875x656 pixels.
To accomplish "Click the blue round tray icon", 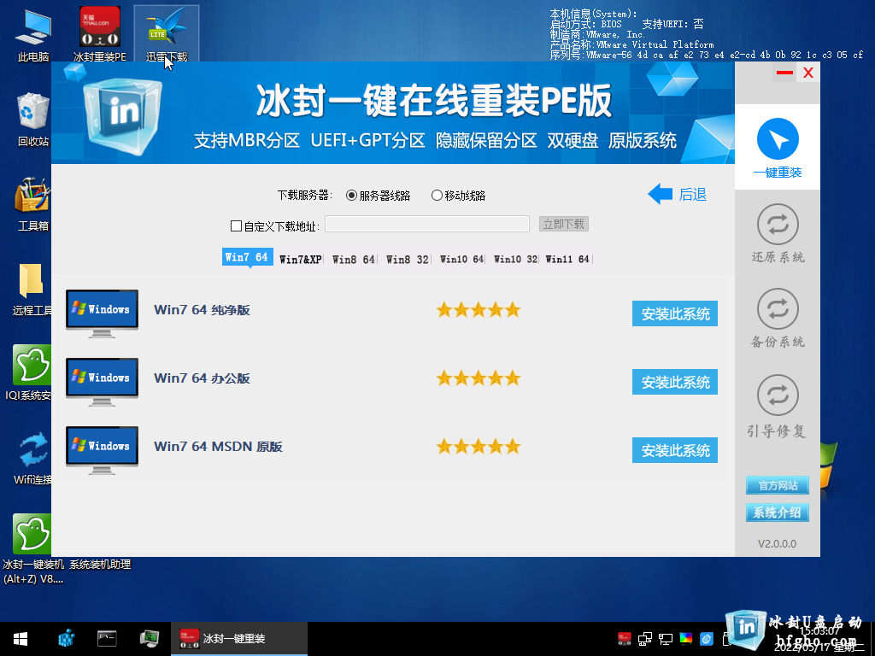I will point(707,639).
